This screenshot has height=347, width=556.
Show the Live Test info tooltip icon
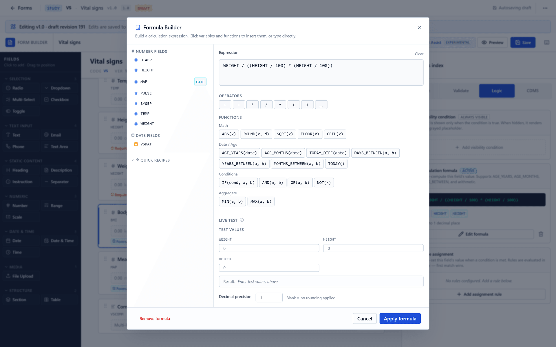click(x=242, y=220)
